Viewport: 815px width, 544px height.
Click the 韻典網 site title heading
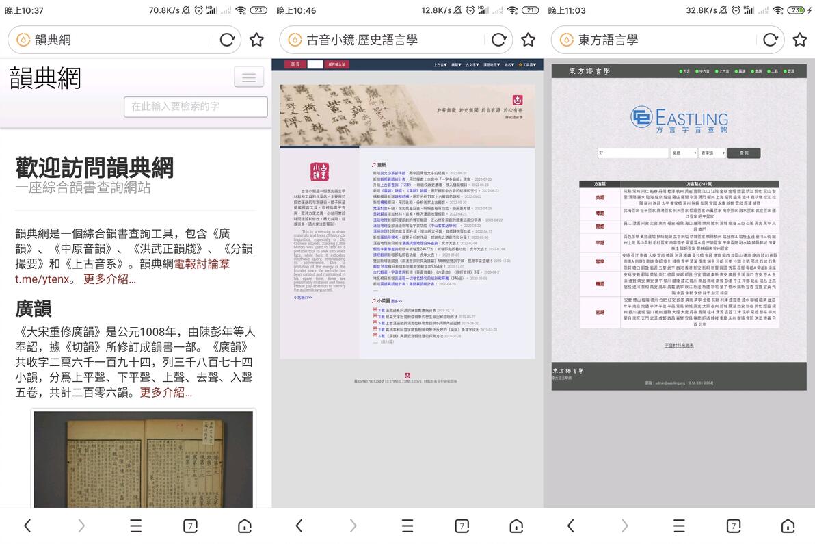click(45, 78)
